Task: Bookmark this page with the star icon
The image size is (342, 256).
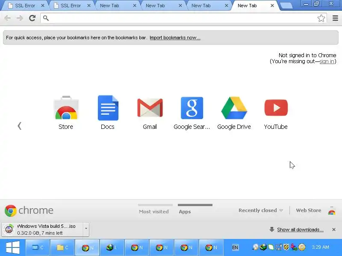Action: click(x=321, y=18)
